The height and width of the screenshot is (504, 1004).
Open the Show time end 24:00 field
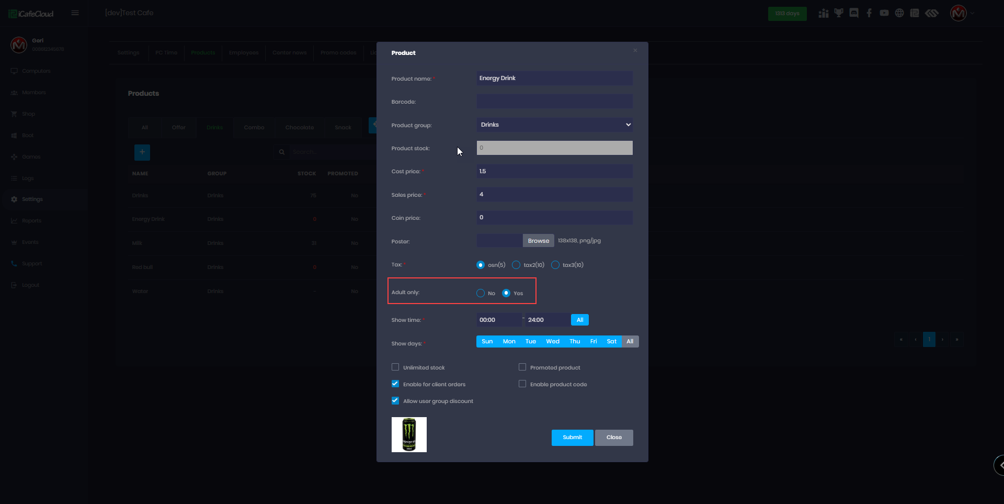(547, 320)
